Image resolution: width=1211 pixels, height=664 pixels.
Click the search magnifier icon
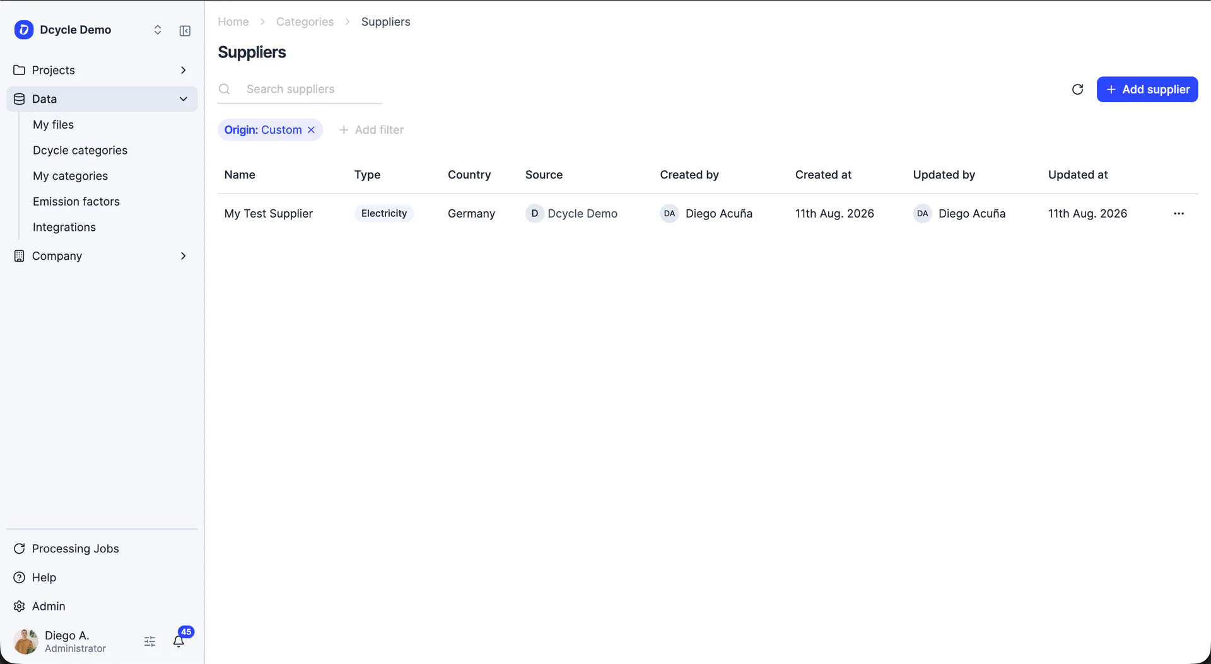point(225,89)
